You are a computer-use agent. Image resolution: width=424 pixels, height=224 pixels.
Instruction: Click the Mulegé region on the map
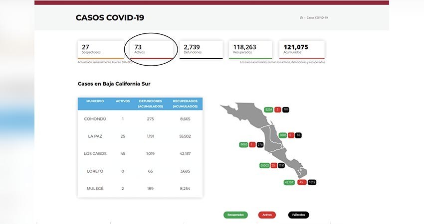click(247, 114)
